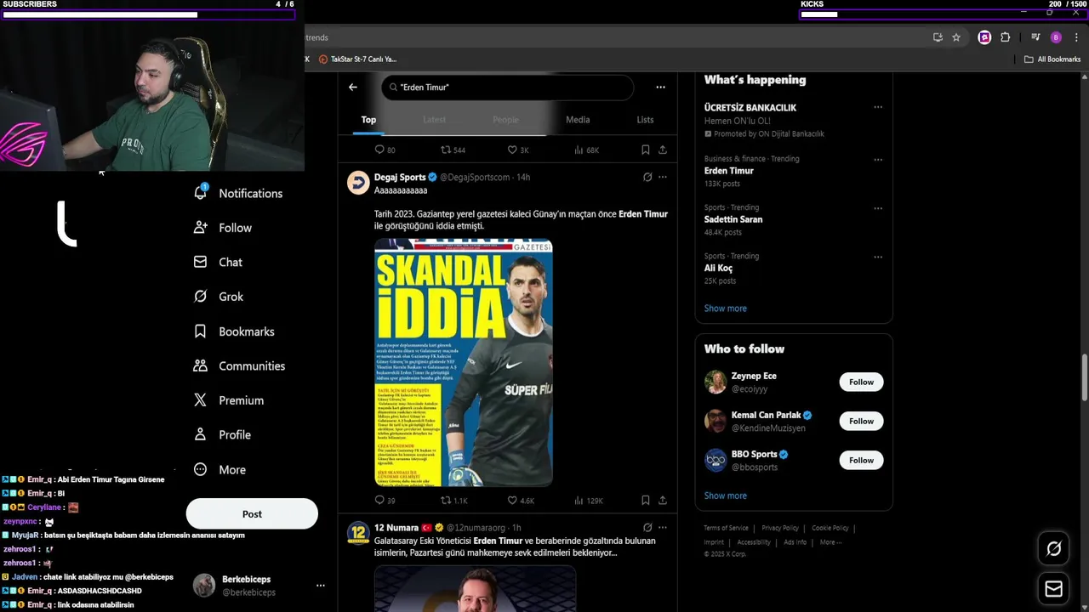
Task: Reply to the upper tweet showing 80 replies
Action: (x=385, y=150)
